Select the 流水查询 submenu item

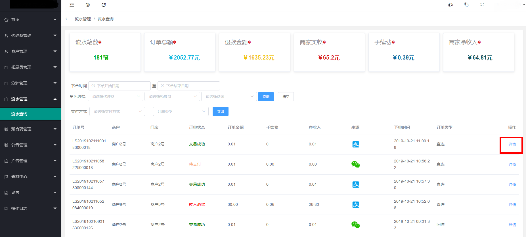pos(30,114)
